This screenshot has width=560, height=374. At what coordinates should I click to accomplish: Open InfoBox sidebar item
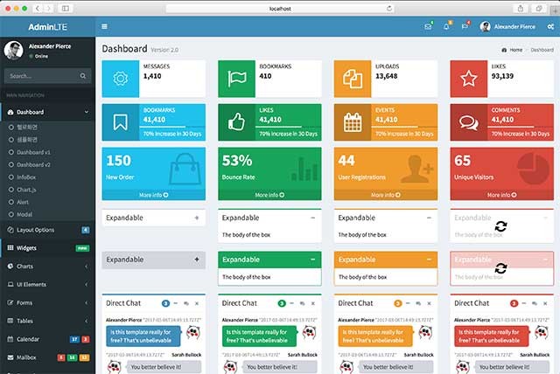[48, 177]
